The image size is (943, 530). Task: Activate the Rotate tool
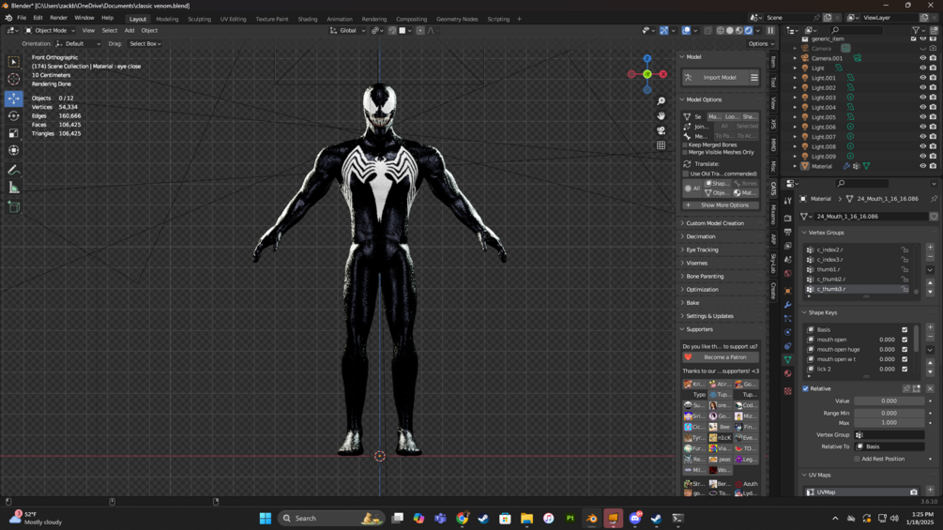pyautogui.click(x=13, y=115)
